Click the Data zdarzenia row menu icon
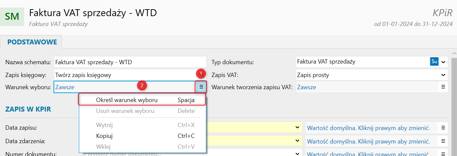The height and width of the screenshot is (156, 457). [x=443, y=141]
